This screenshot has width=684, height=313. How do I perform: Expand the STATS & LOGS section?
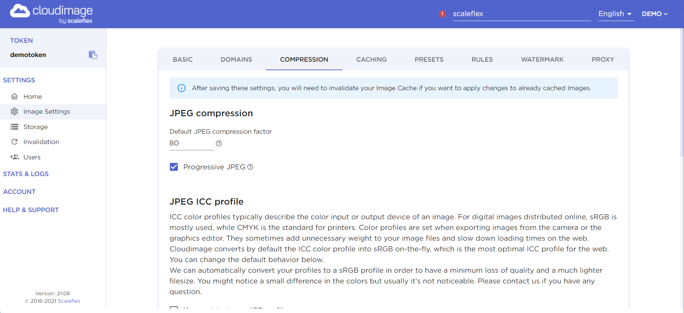click(26, 174)
